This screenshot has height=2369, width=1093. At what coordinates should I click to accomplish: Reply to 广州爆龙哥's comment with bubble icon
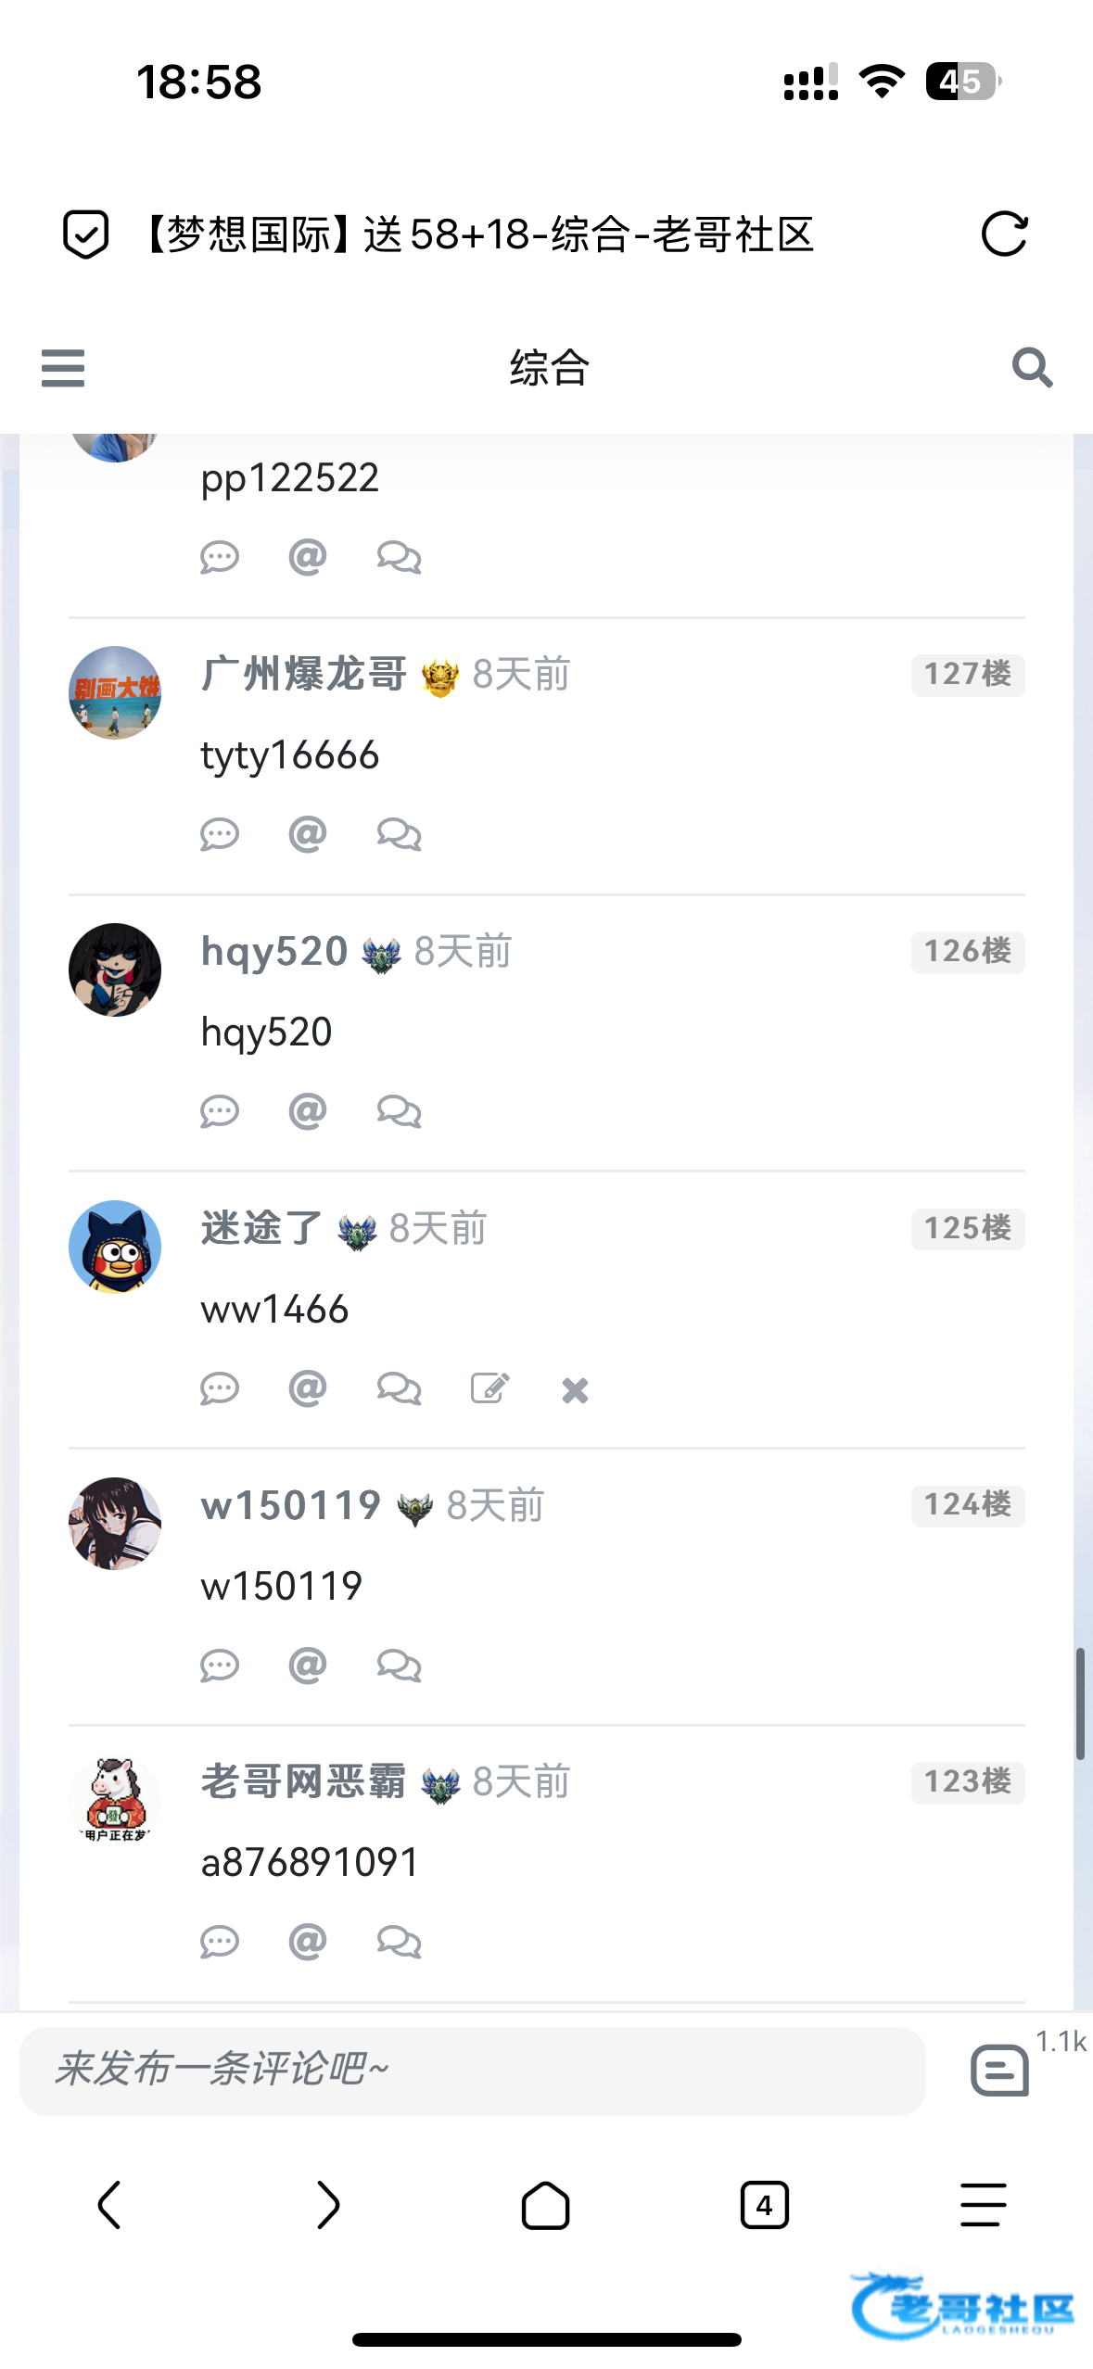[x=220, y=835]
